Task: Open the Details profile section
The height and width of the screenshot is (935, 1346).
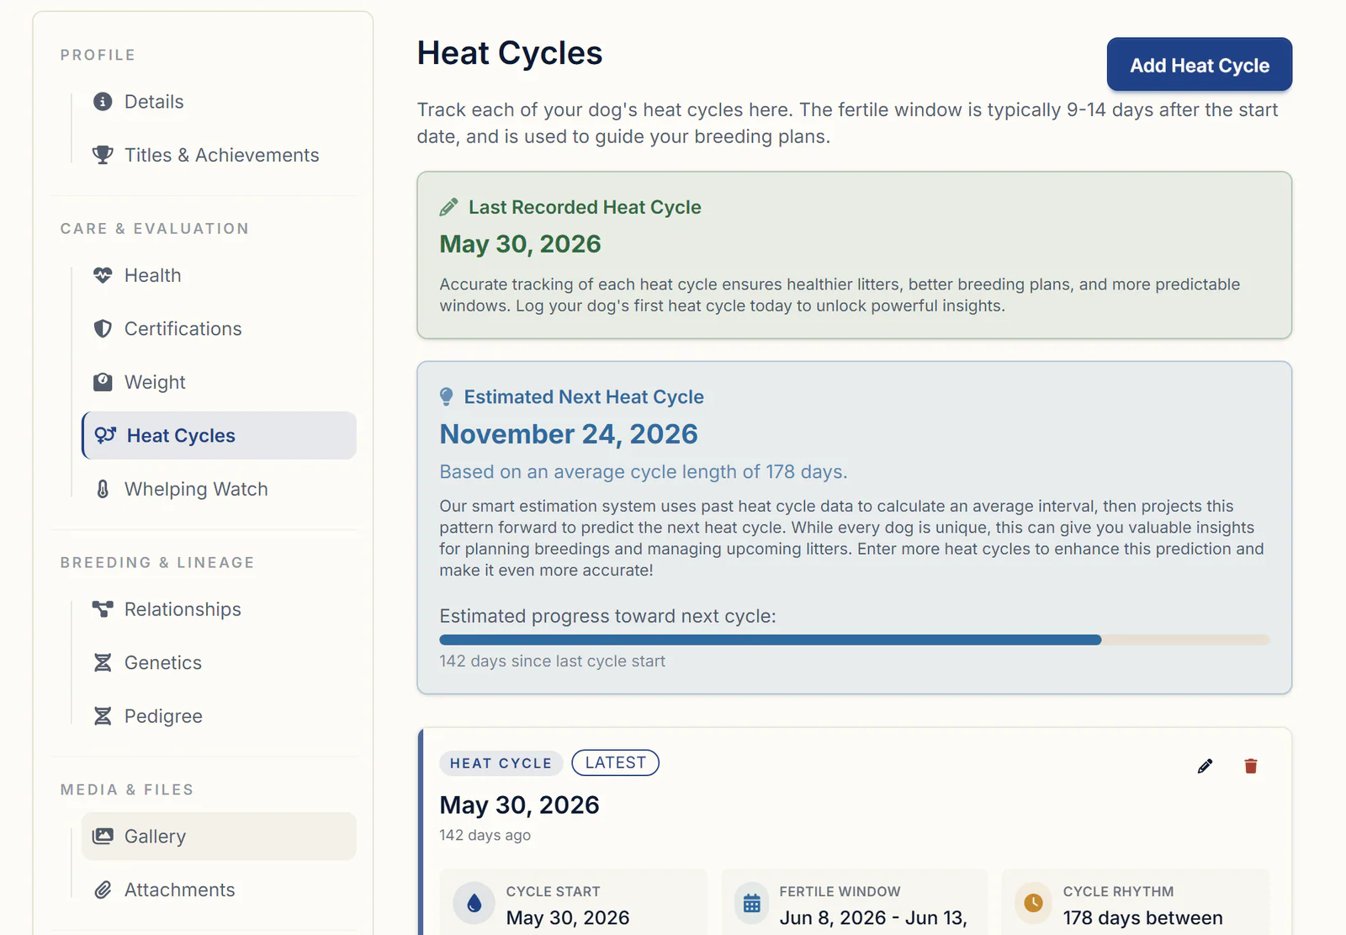Action: click(219, 102)
